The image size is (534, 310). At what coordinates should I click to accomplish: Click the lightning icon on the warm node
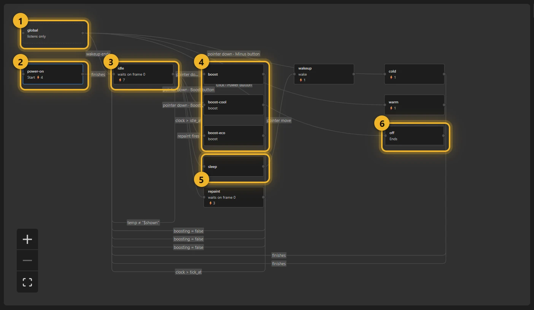(391, 108)
